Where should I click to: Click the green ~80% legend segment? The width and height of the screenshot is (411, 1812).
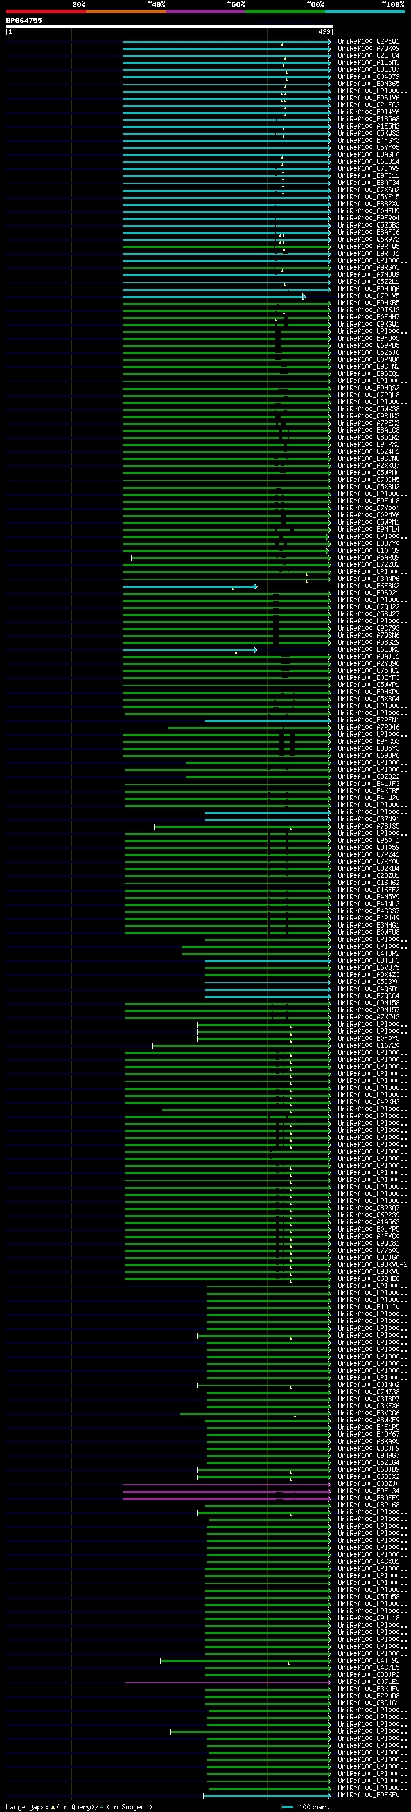click(x=285, y=12)
